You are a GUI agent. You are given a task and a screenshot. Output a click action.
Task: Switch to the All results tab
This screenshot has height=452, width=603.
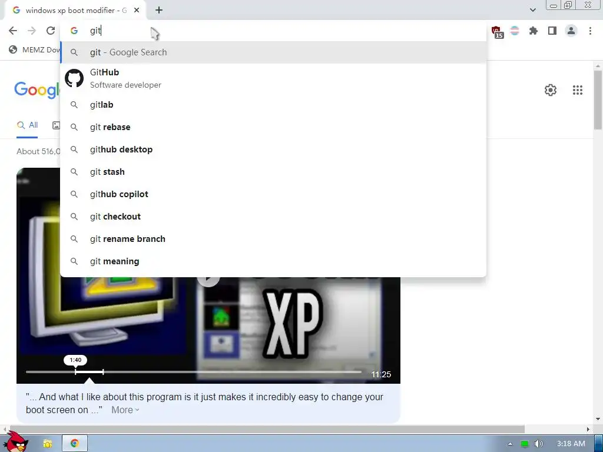(x=27, y=125)
